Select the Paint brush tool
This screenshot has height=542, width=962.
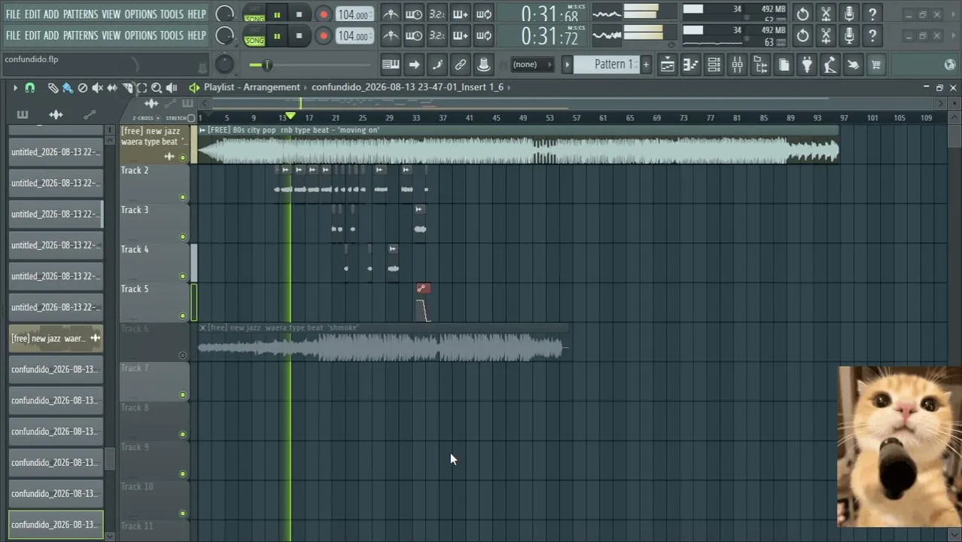click(68, 88)
